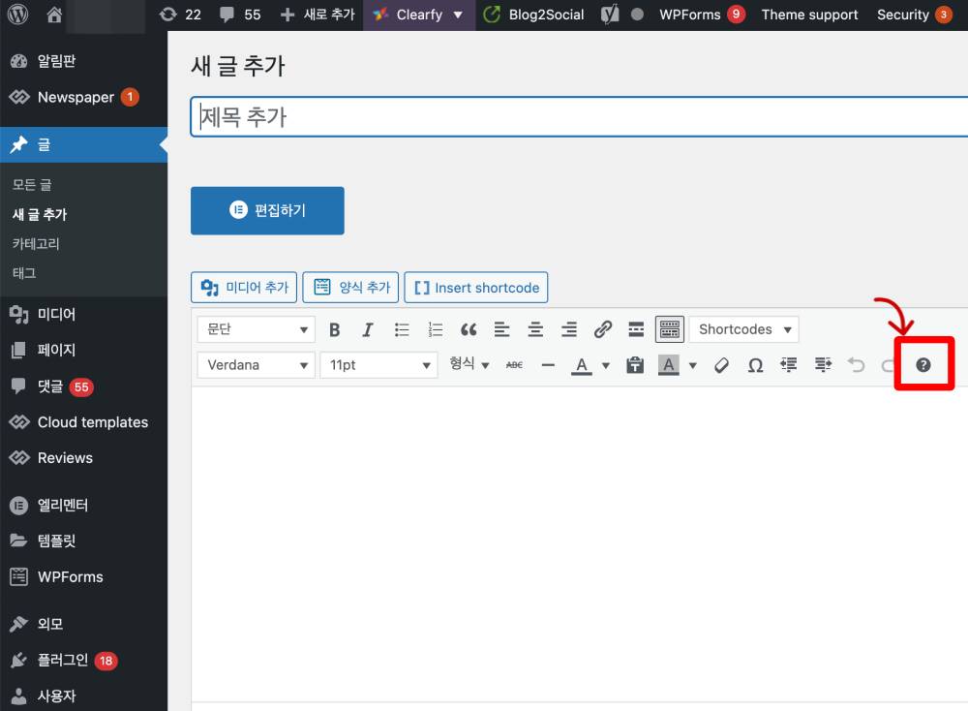Open the 글 posts sidebar menu

83,144
